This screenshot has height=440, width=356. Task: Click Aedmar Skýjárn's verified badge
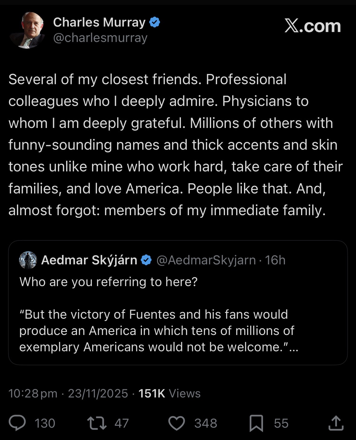coord(146,260)
